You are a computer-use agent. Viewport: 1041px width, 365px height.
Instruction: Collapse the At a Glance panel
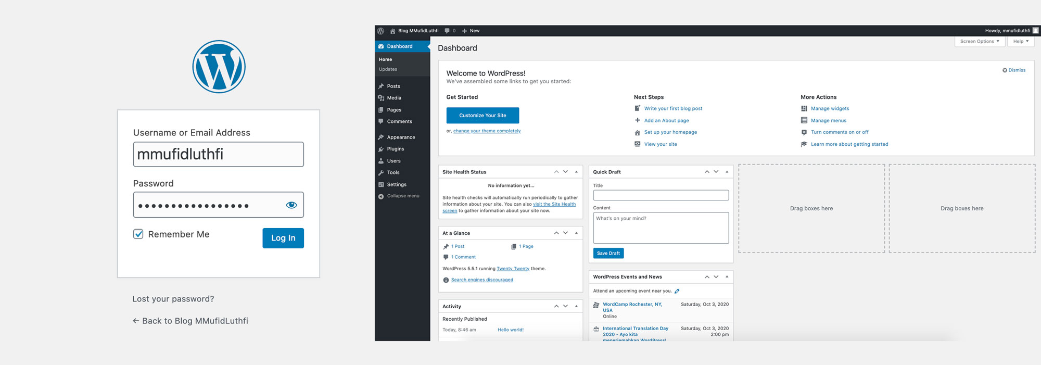pos(576,233)
